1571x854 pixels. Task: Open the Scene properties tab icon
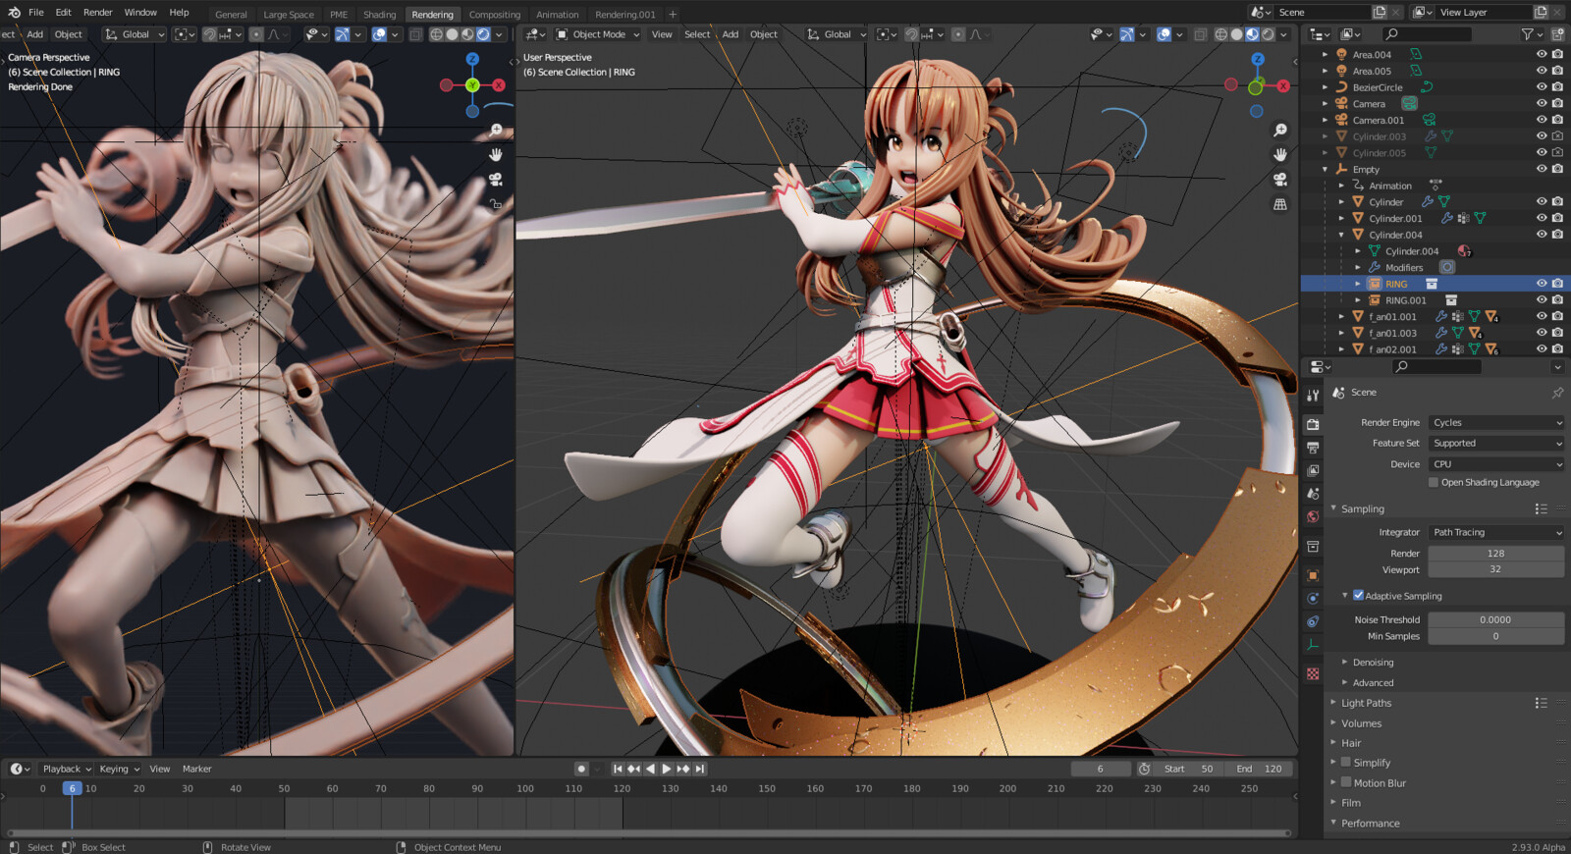[x=1313, y=494]
